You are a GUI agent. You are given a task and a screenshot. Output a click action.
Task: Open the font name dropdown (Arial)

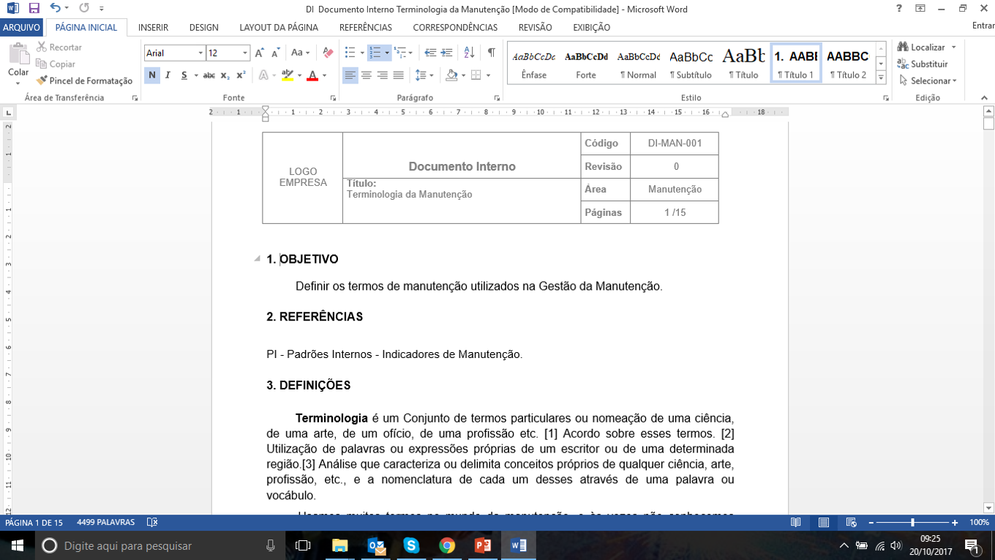point(200,53)
